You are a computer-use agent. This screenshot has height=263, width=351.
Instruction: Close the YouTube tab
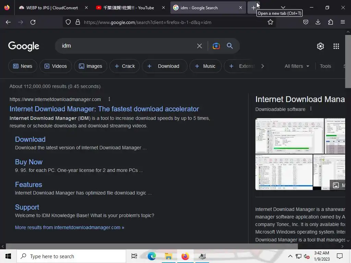(164, 8)
